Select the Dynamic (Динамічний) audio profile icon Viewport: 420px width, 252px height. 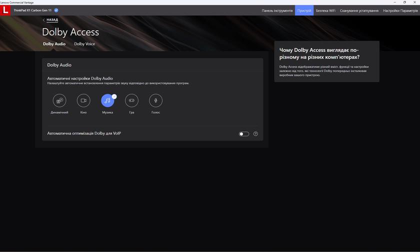pyautogui.click(x=59, y=100)
